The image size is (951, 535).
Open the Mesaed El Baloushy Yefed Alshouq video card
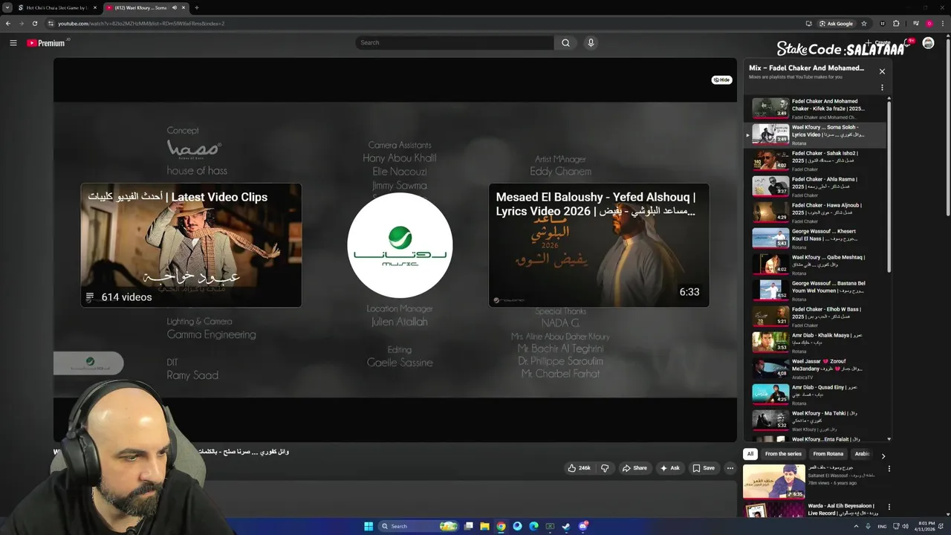tap(599, 245)
